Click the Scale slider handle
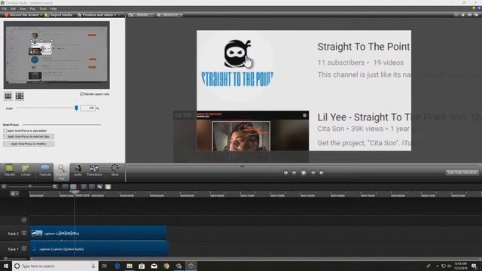The image size is (482, 271). point(76,108)
